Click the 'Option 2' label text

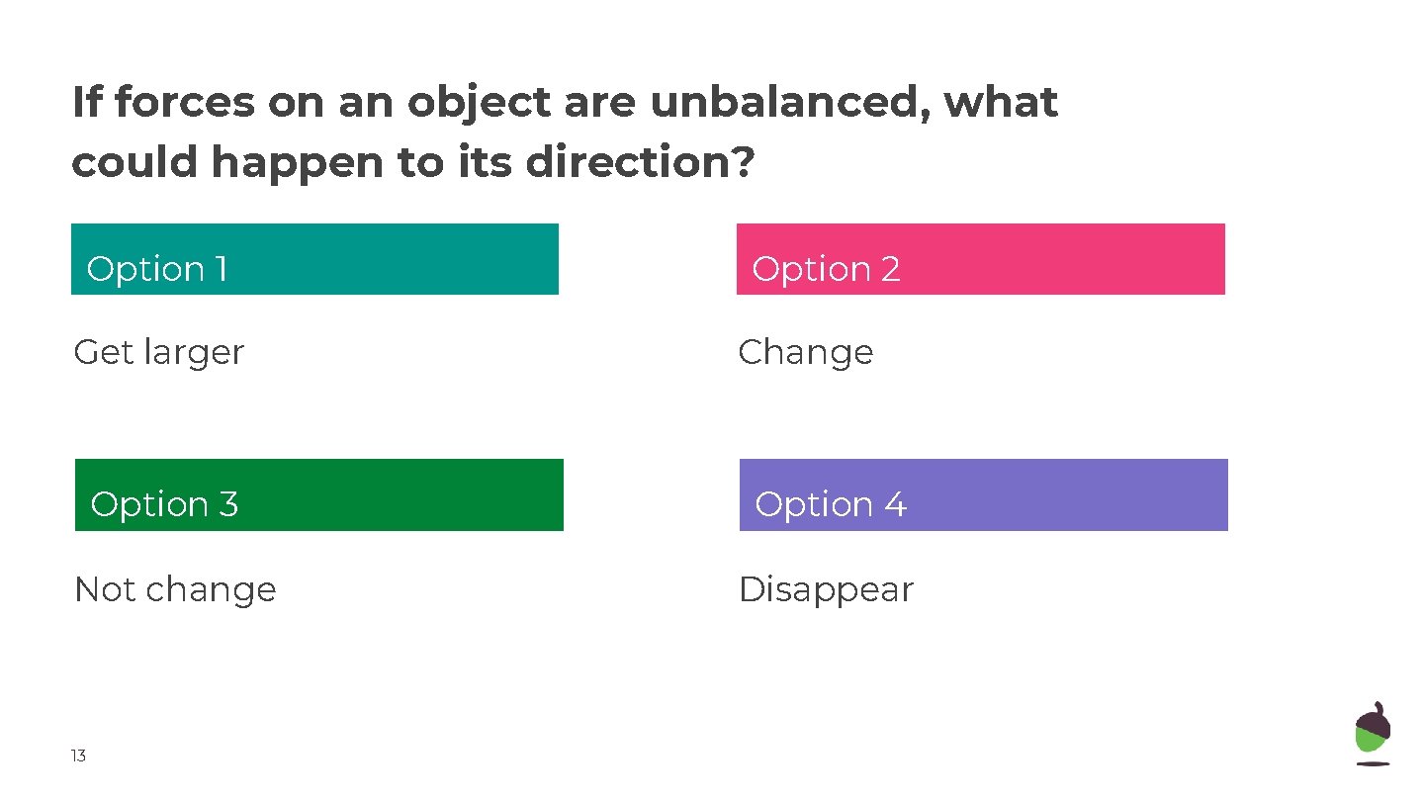coord(826,269)
